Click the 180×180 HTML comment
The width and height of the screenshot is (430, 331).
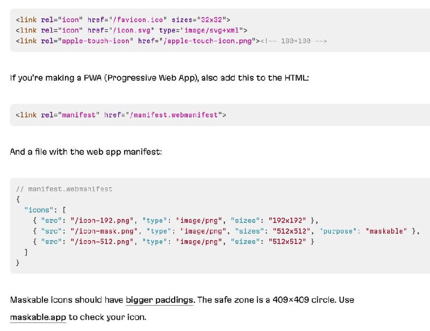point(293,41)
